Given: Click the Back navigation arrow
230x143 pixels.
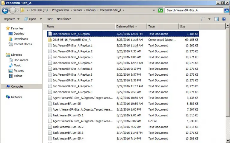Looking at the screenshot, I should click(5, 10).
